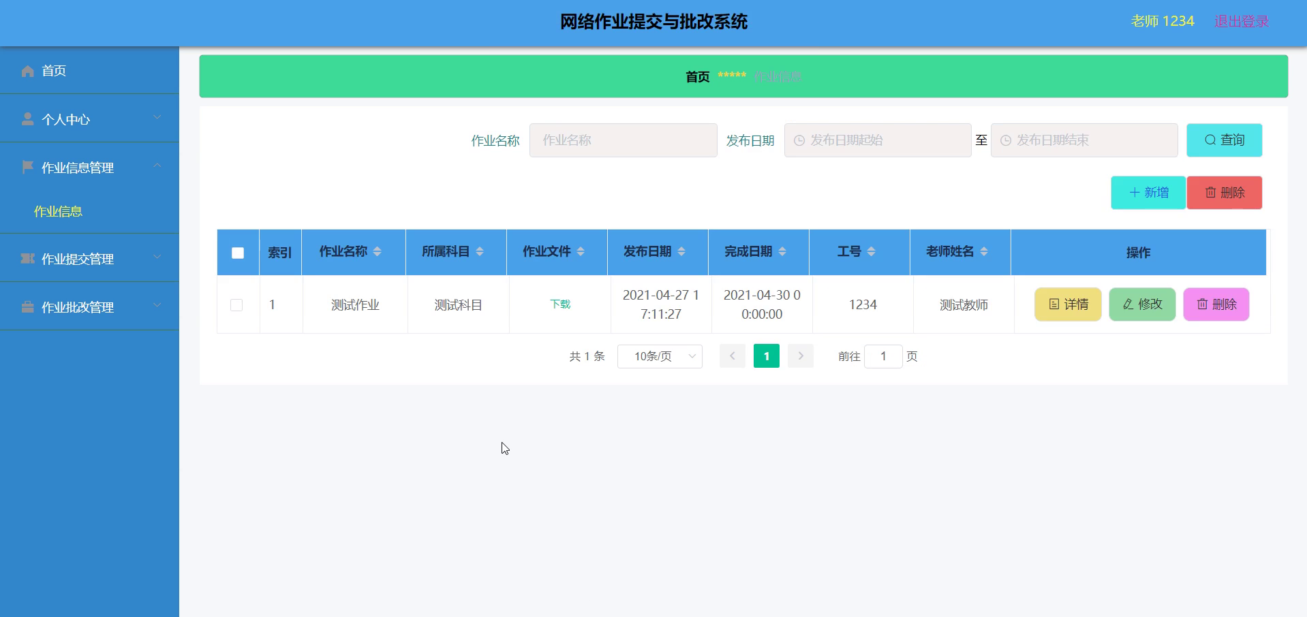
Task: Click the 操作 column header
Action: tap(1138, 253)
